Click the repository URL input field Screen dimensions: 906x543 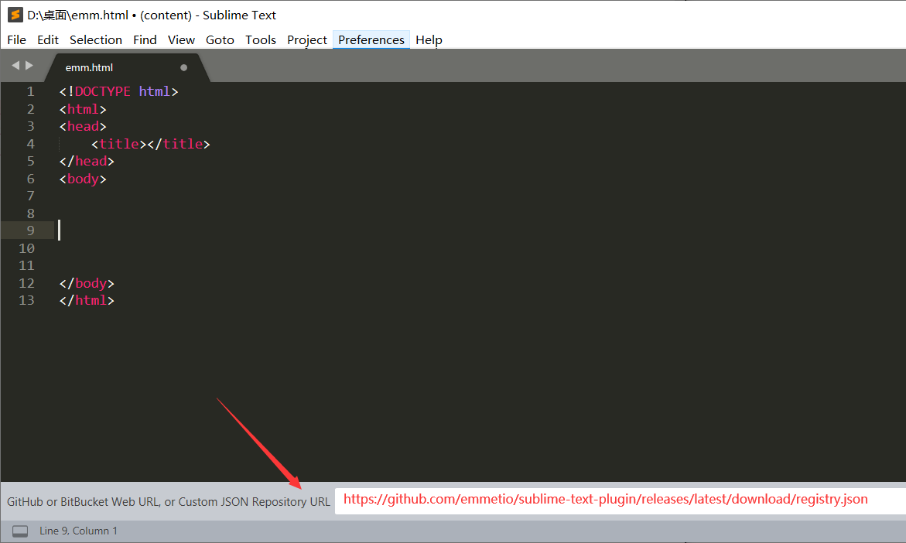611,500
